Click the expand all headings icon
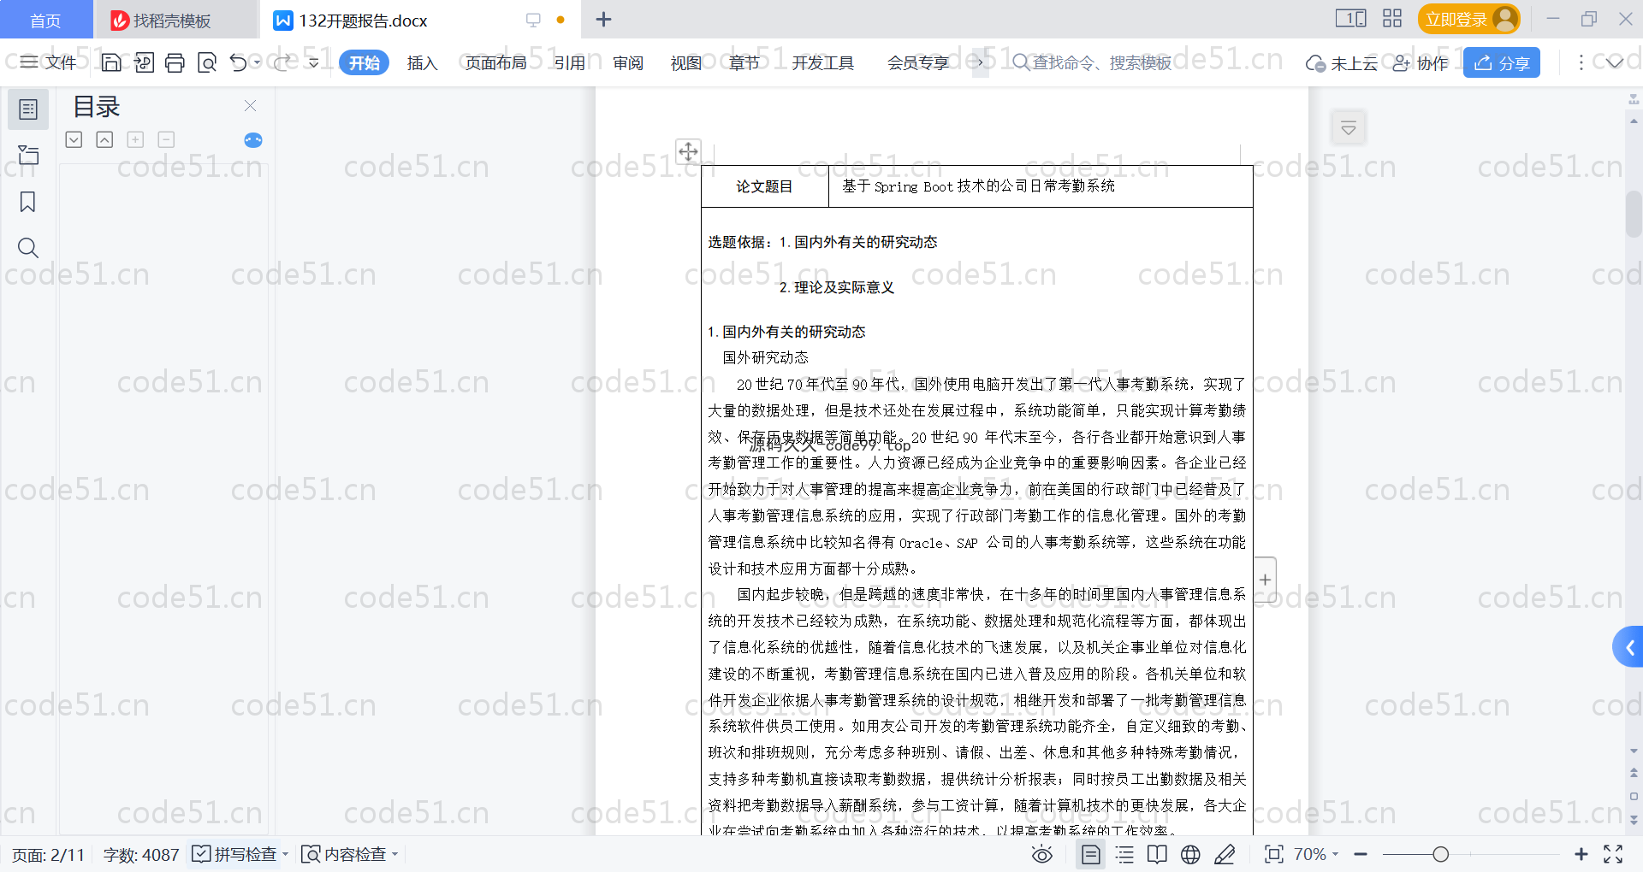Screen dimensions: 1643x872 point(74,139)
